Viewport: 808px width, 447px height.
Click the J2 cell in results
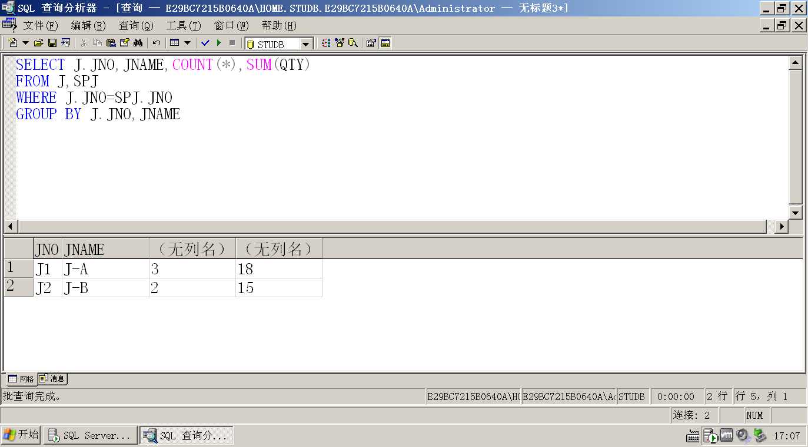coord(48,288)
